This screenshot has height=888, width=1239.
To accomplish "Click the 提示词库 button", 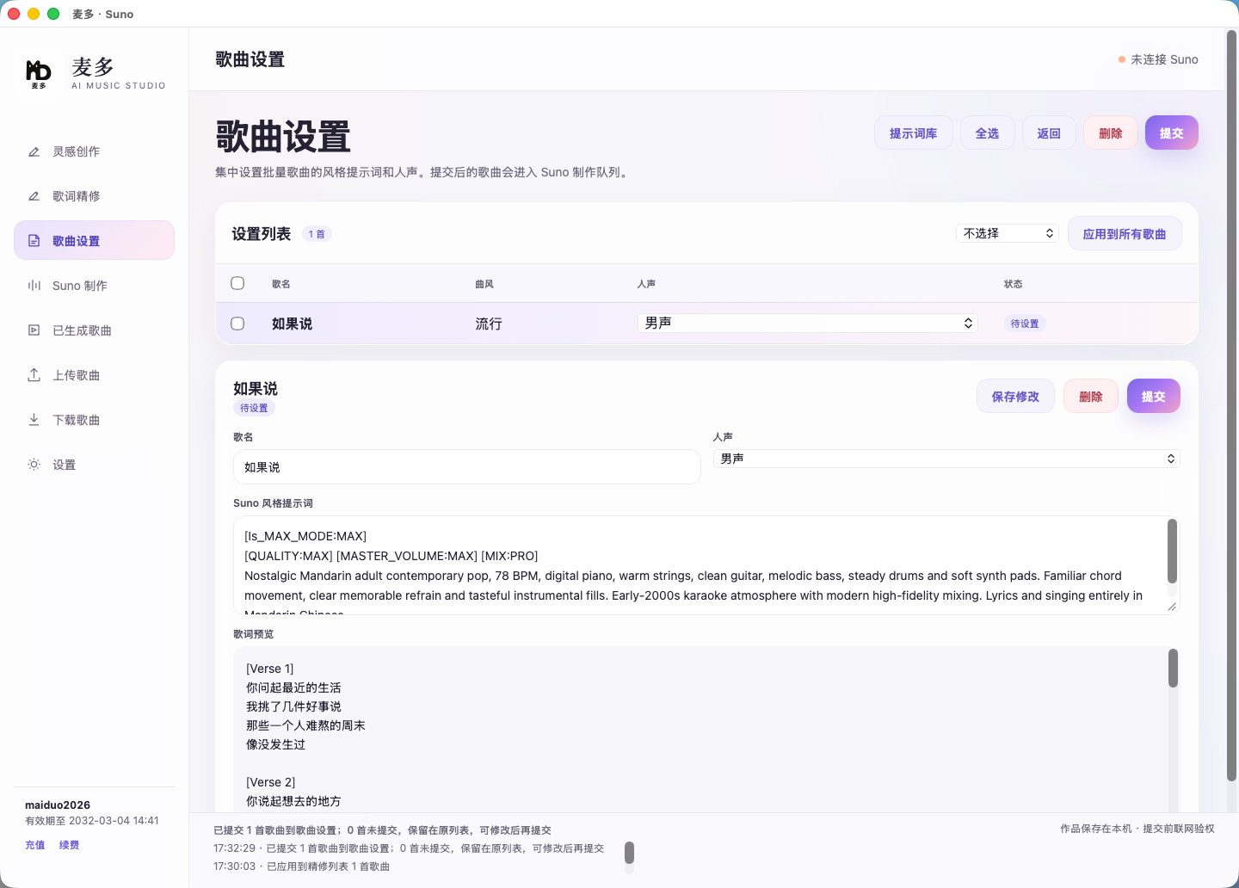I will pyautogui.click(x=914, y=133).
